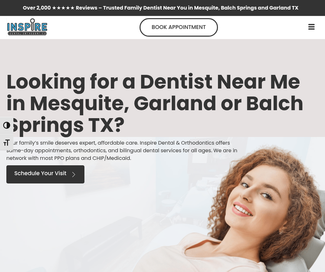Toggle high contrast mode

pos(6,125)
